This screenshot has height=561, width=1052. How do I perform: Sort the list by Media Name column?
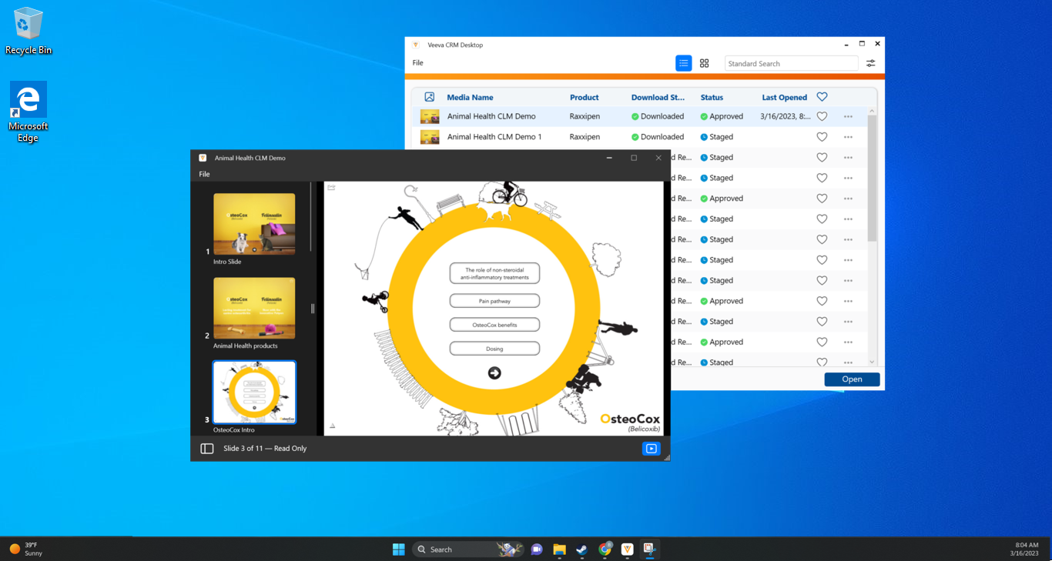coord(470,98)
